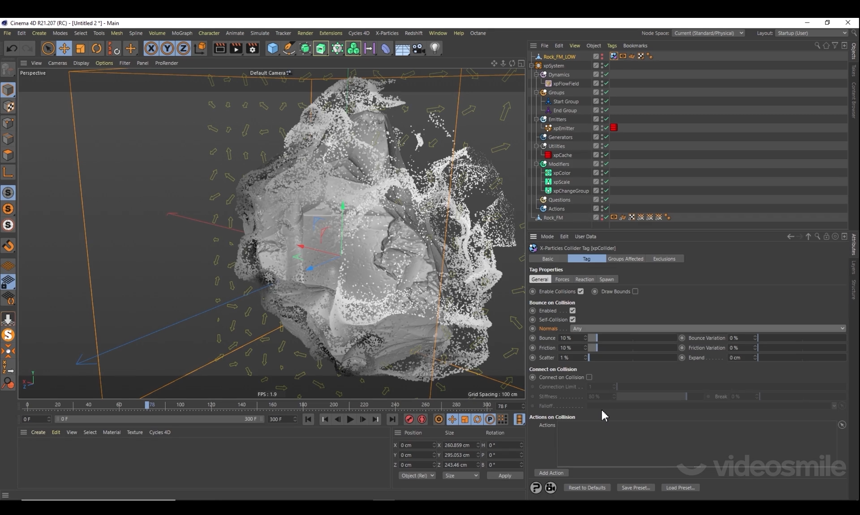
Task: Open the X-Particles menu
Action: 387,33
